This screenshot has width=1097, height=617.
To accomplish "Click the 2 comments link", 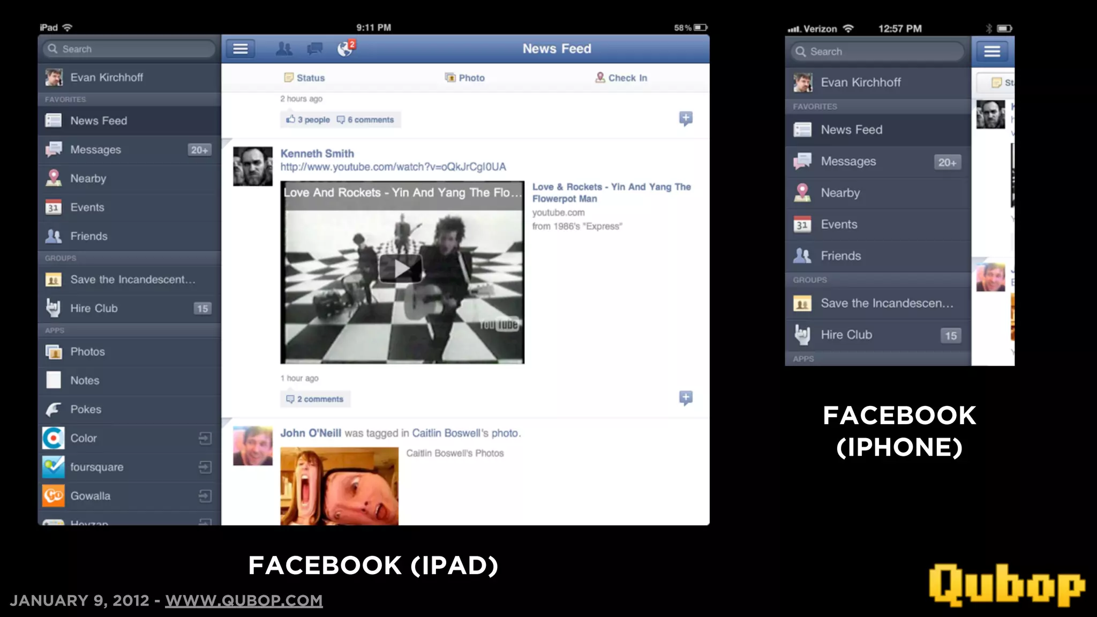I will click(315, 399).
